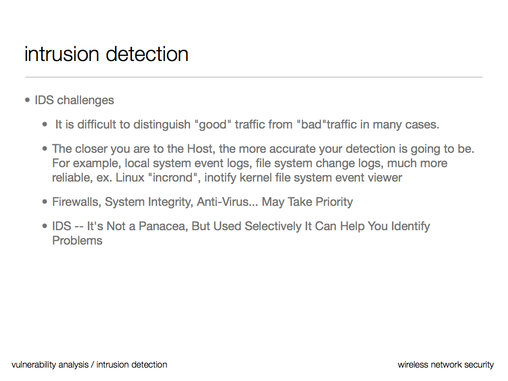Click the quoted word "bad" before traffic

click(311, 125)
